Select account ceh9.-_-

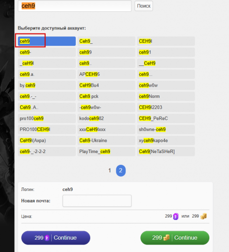pyautogui.click(x=47, y=96)
